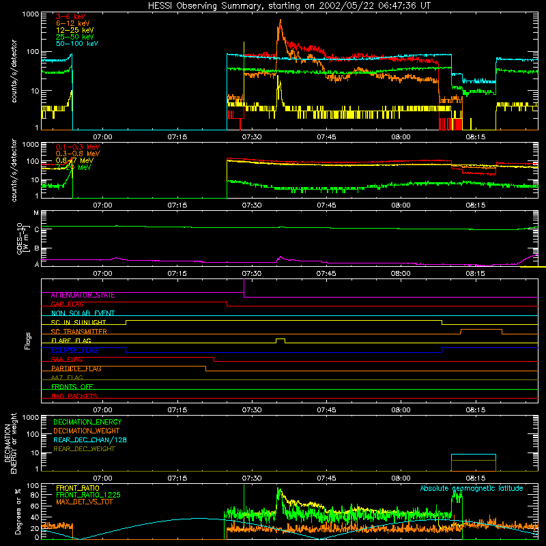
Task: Click the 07:30 time label under the keV panel
Action: tap(252, 137)
